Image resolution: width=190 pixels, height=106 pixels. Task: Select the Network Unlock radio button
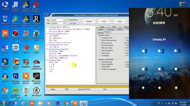100,48
